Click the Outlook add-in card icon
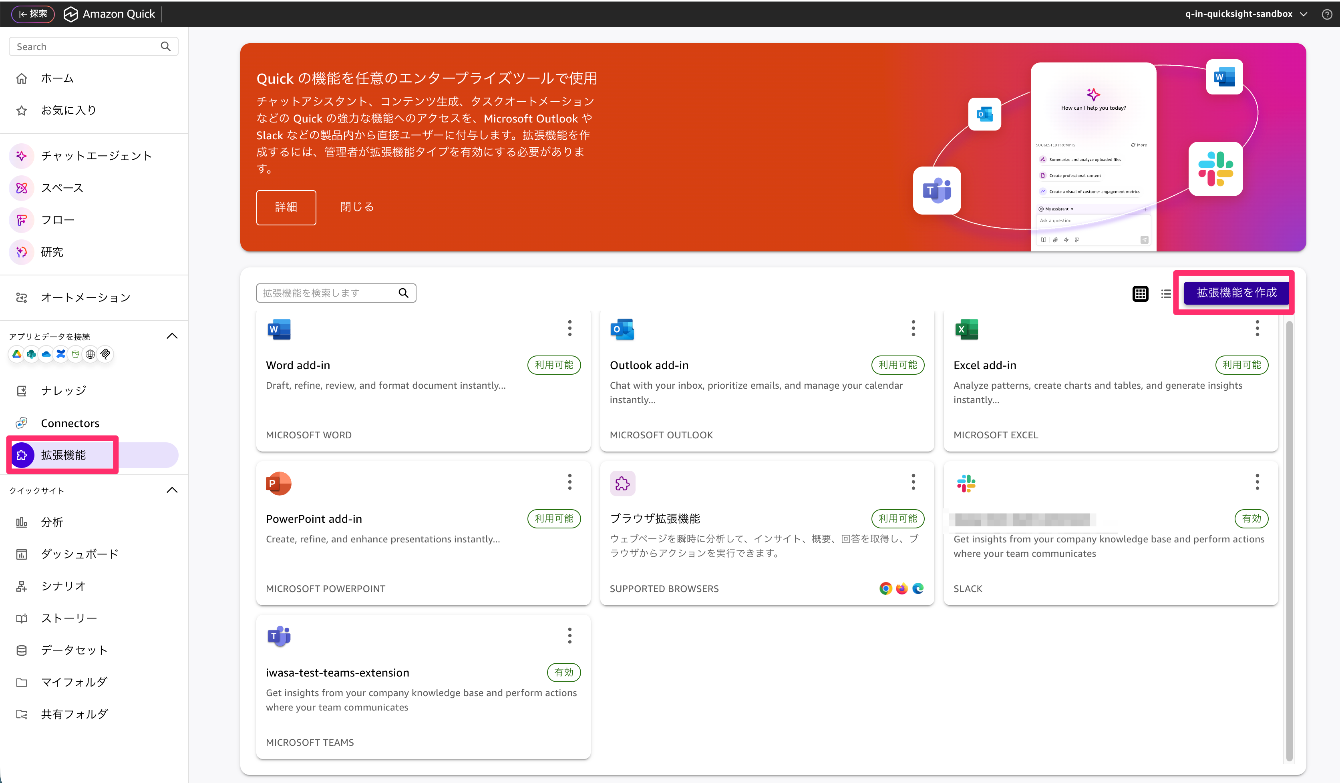The width and height of the screenshot is (1340, 783). (622, 329)
